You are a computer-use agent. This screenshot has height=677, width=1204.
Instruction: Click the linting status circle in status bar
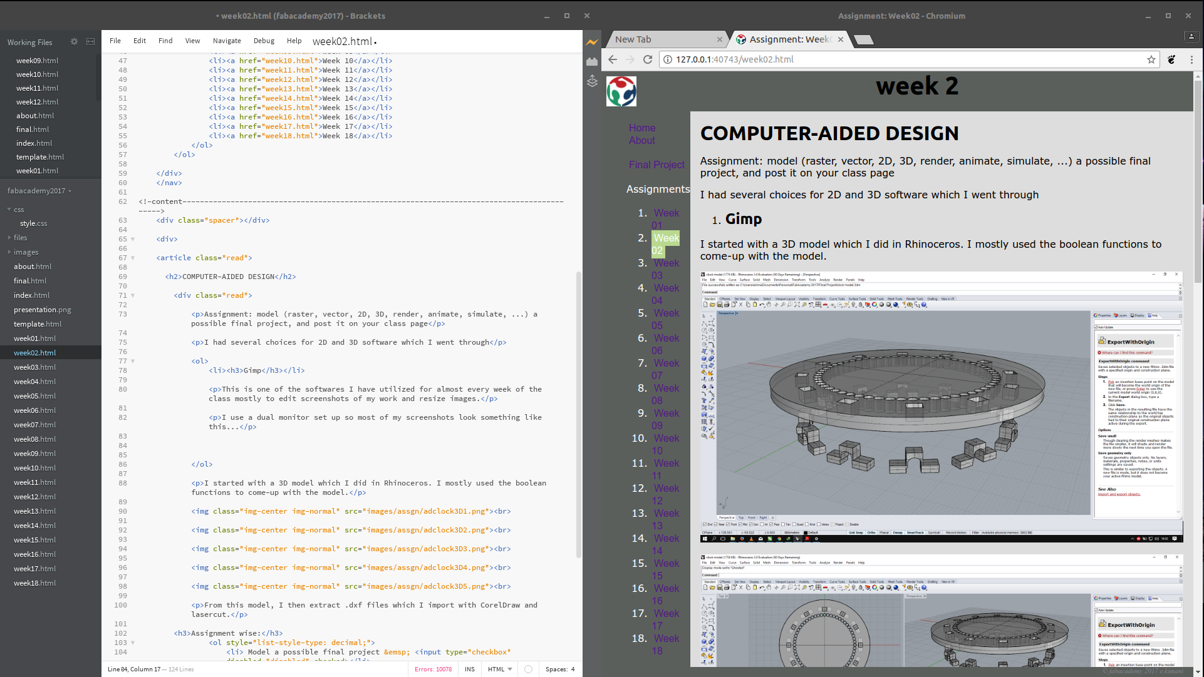pyautogui.click(x=528, y=669)
